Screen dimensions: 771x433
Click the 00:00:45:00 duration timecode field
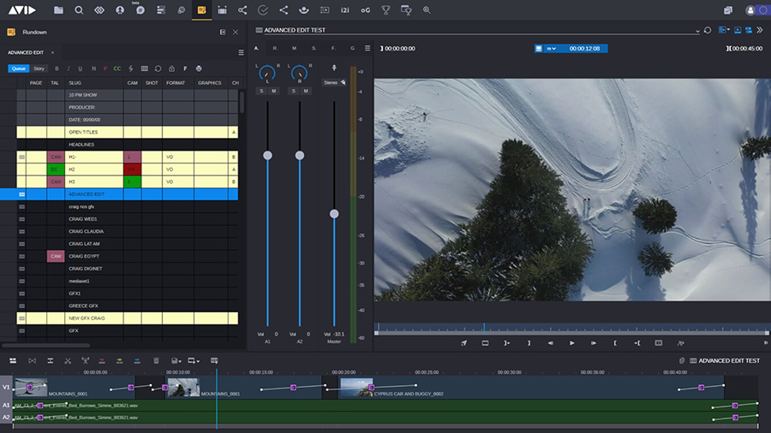click(x=749, y=49)
